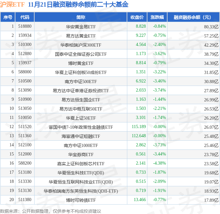Select fund name 易方达中概互联50ETF
The width and height of the screenshot is (220, 214).
point(81,109)
